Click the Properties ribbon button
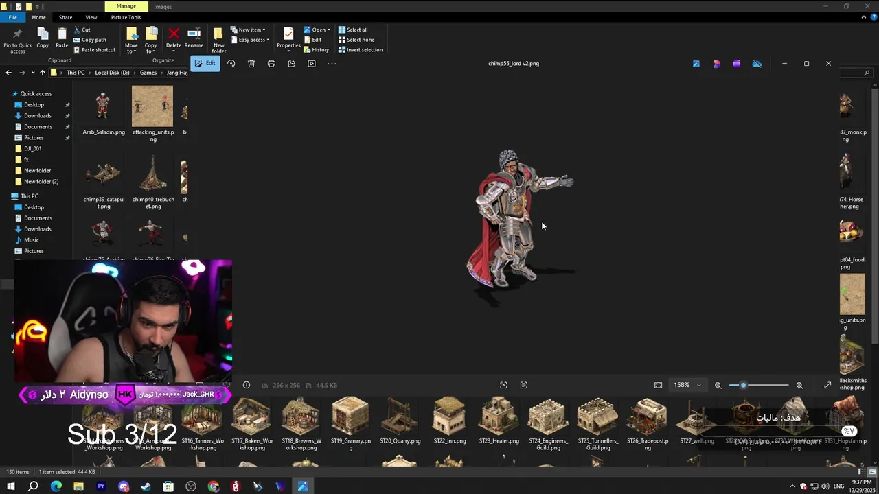 (288, 38)
